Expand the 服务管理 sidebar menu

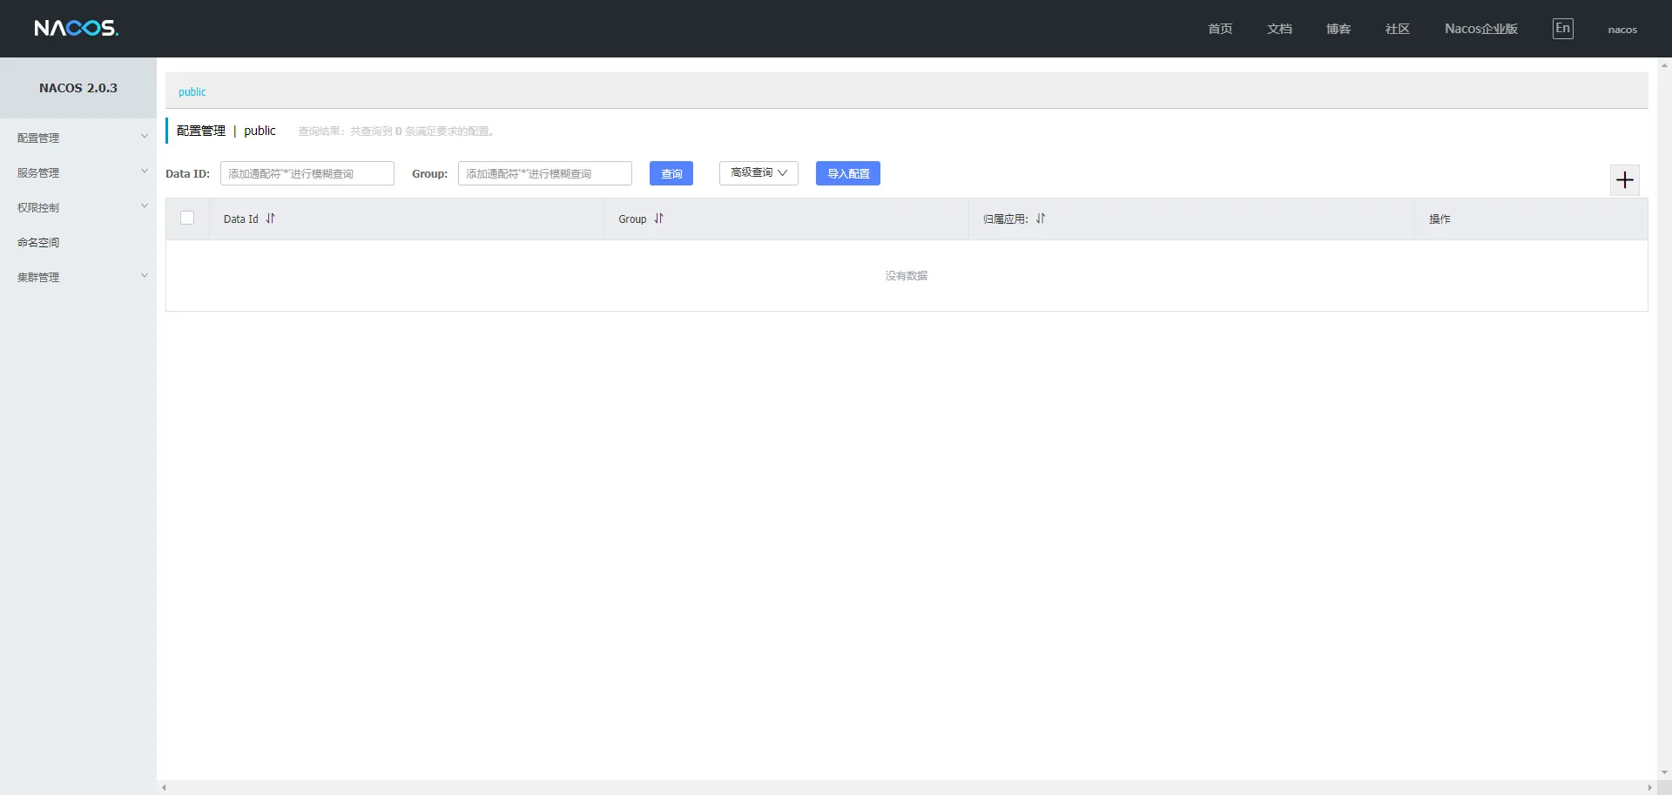point(78,172)
